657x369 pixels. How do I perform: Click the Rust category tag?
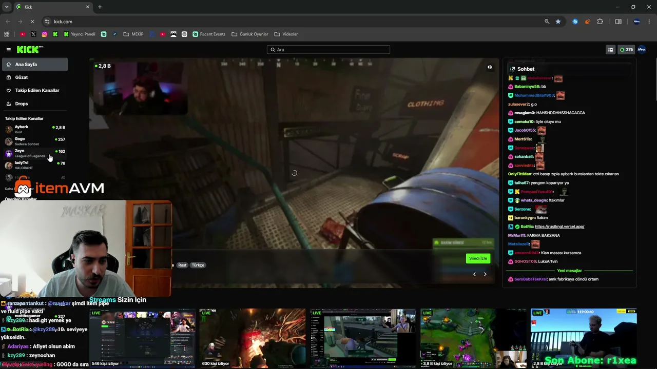click(x=182, y=265)
